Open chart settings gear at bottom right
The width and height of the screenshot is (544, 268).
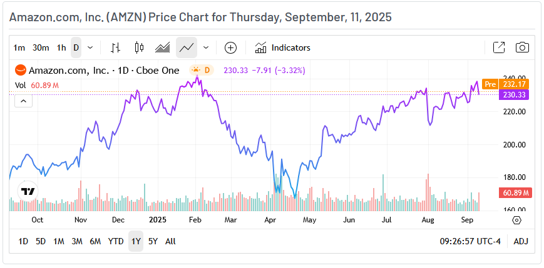point(516,220)
